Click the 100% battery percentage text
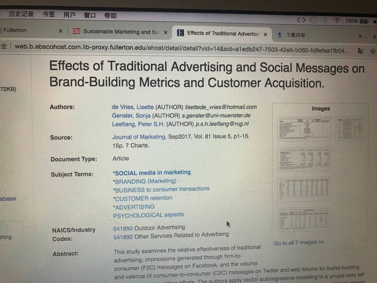The image size is (377, 283). 351,21
